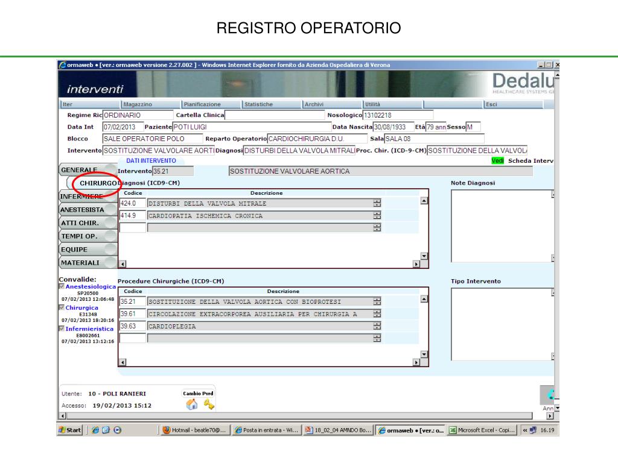Open the Pianificazione menu
This screenshot has width=618, height=463.
click(211, 104)
